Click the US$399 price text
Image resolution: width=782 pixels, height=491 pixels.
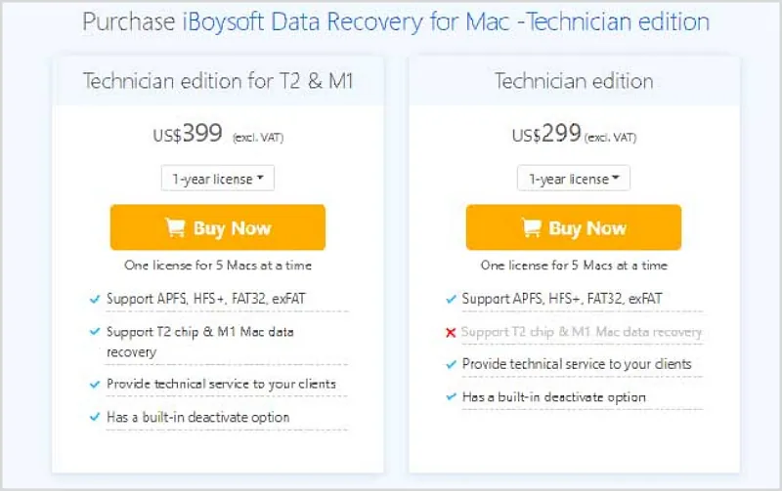189,136
